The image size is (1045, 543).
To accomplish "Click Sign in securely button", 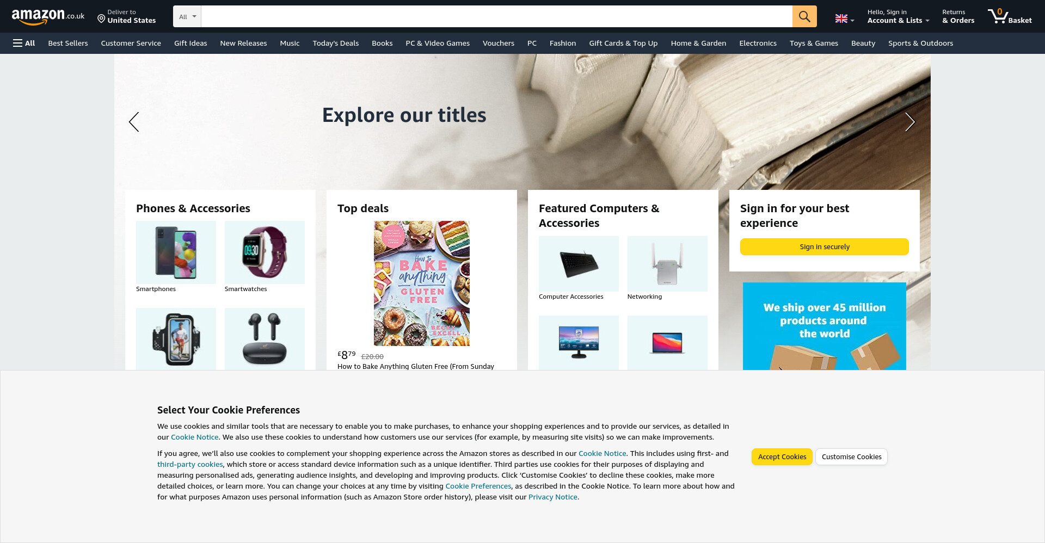I will click(x=824, y=246).
